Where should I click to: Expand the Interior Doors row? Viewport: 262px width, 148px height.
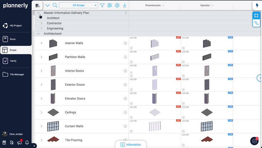[42, 71]
